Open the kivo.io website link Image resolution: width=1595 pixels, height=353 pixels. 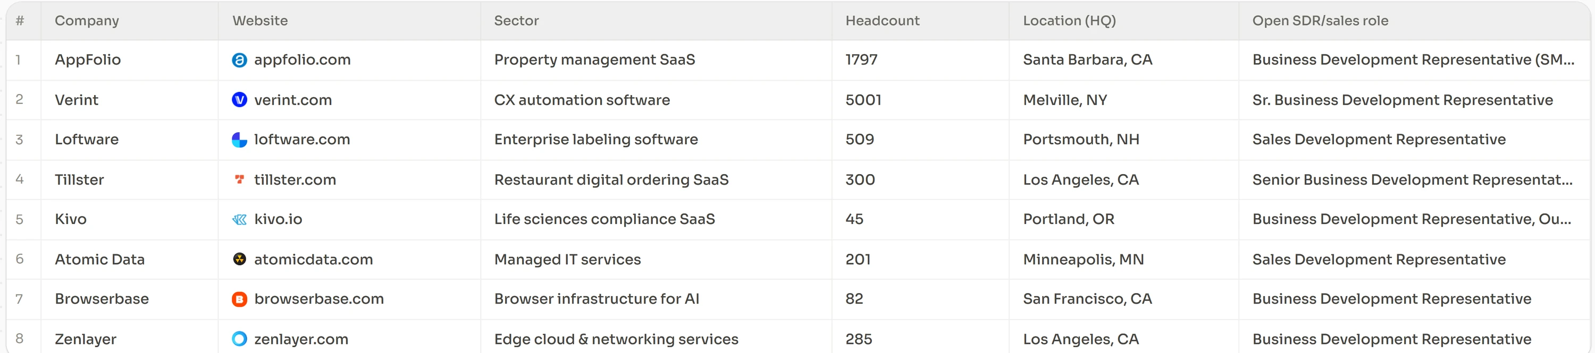coord(278,219)
